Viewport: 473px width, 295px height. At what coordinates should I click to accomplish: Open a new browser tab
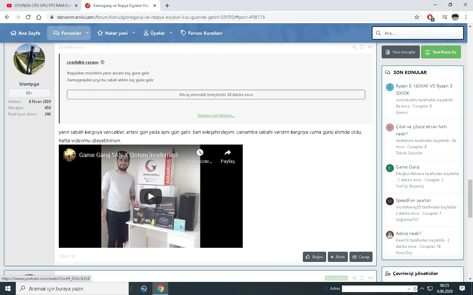pos(167,6)
